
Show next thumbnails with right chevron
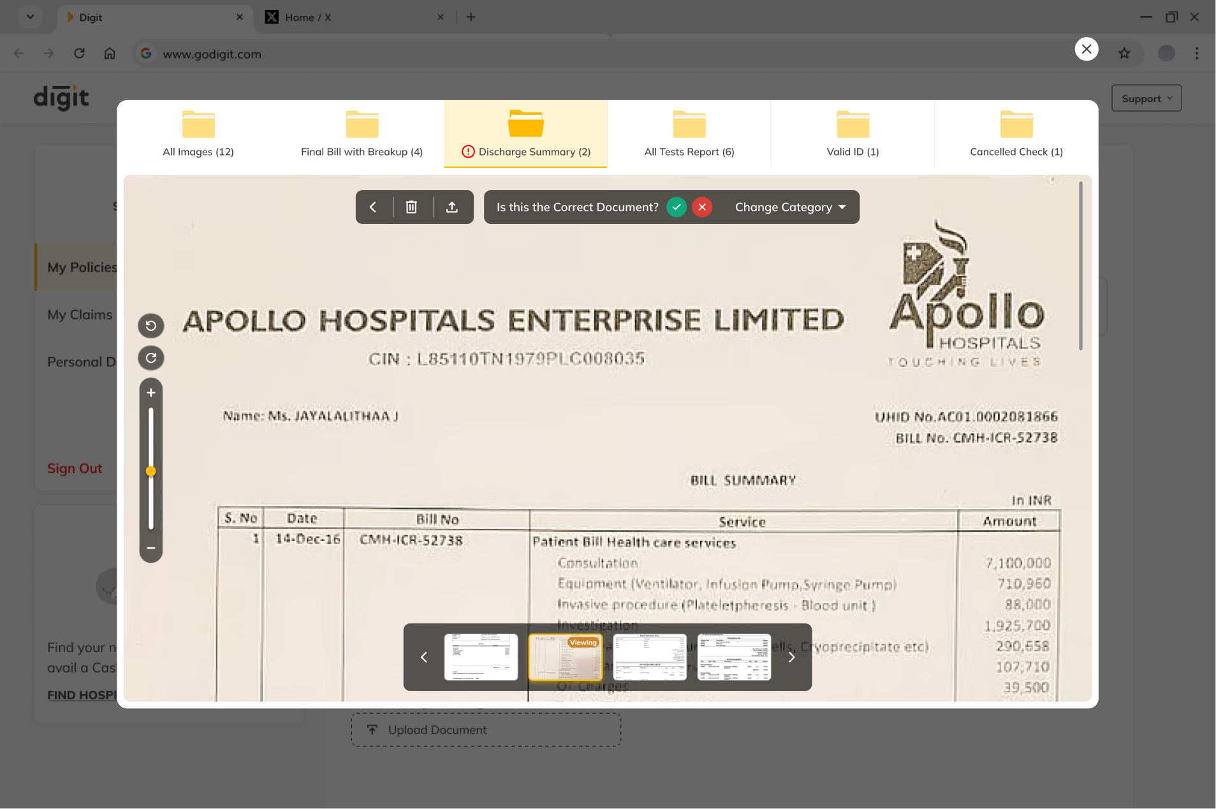pos(791,657)
